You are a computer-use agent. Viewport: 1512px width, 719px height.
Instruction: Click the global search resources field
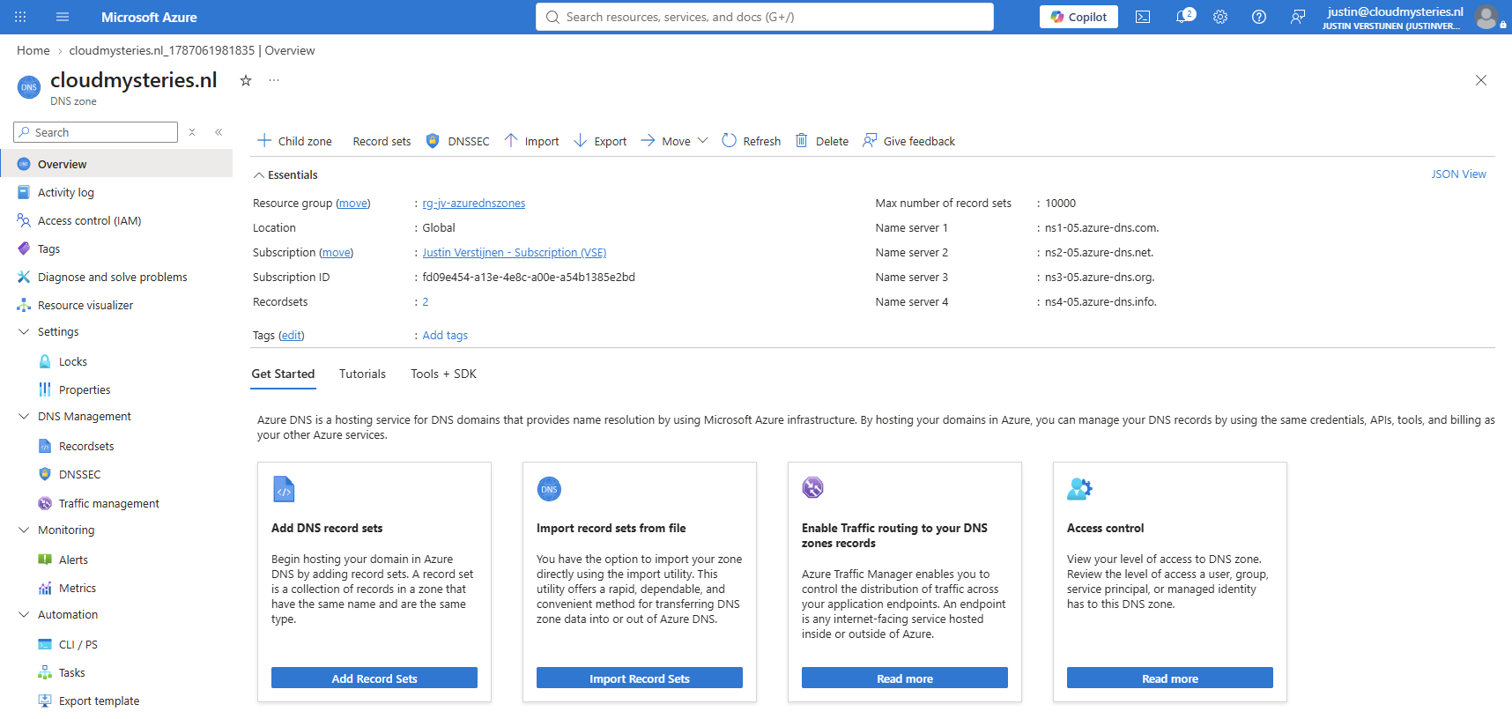[765, 17]
